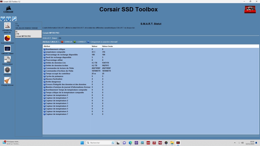Start Effaçage sécurisé from the sidebar
Viewport: 260px width, 146px height.
7,81
